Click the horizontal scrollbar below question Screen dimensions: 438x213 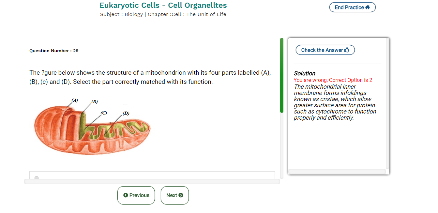click(152, 181)
